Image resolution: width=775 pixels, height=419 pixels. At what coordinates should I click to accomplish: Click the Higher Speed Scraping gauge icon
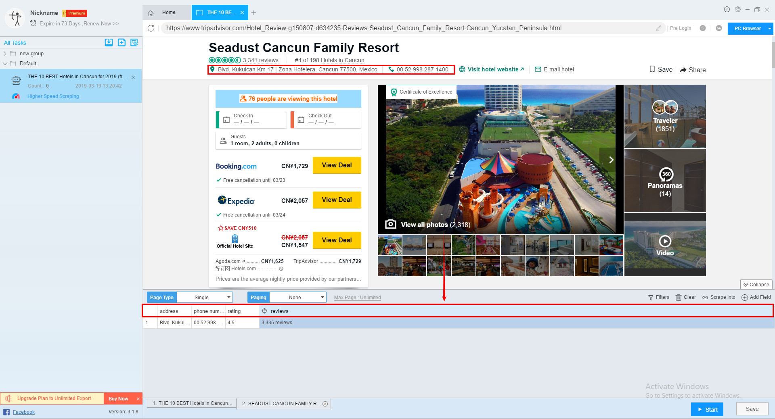coord(16,96)
